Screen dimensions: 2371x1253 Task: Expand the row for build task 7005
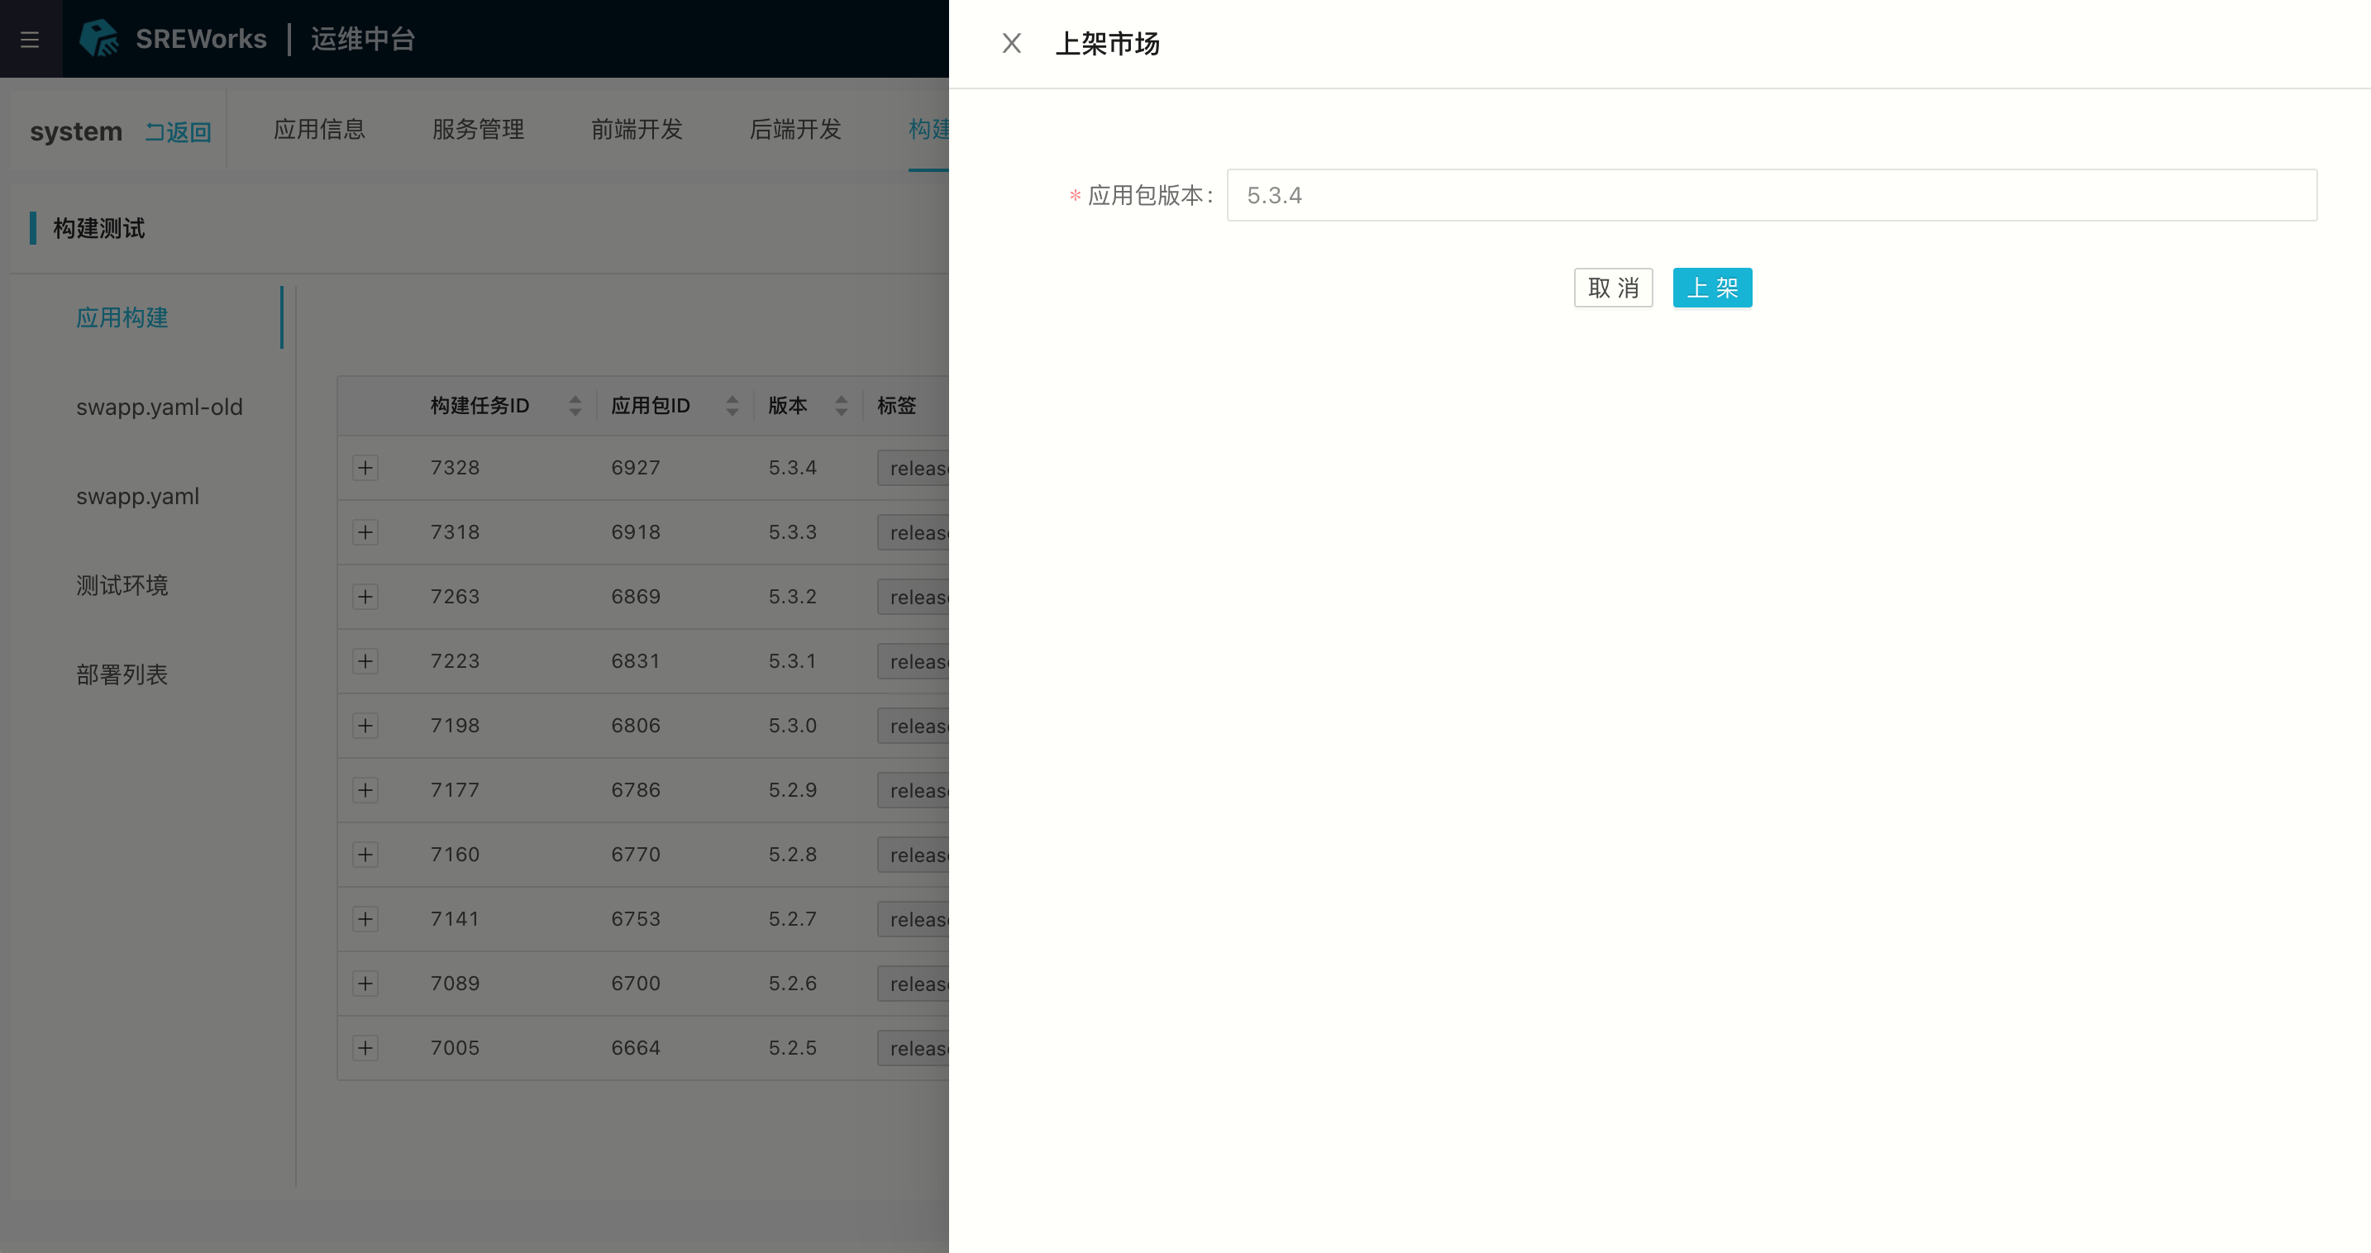[365, 1048]
